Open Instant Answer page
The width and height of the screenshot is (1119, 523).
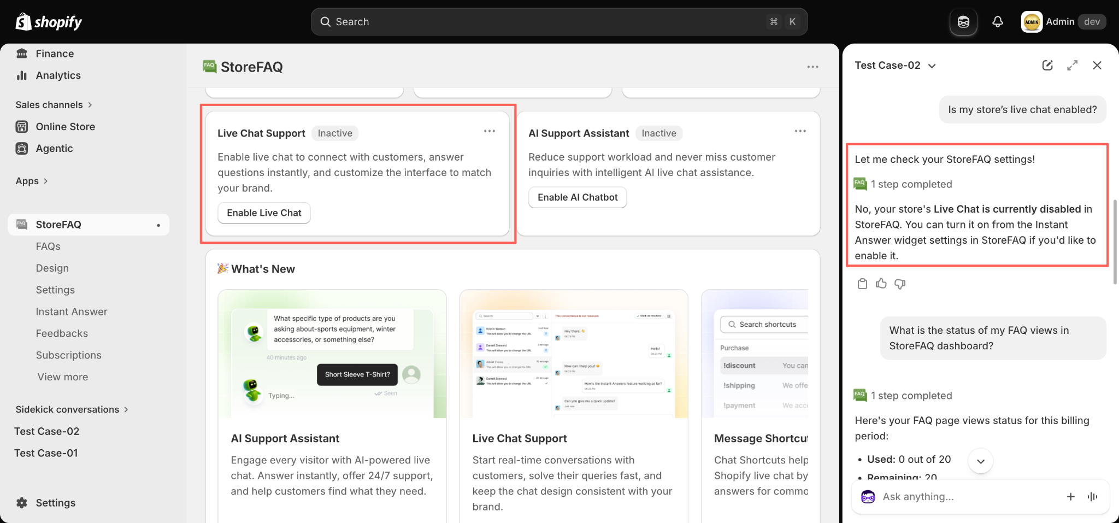[72, 312]
